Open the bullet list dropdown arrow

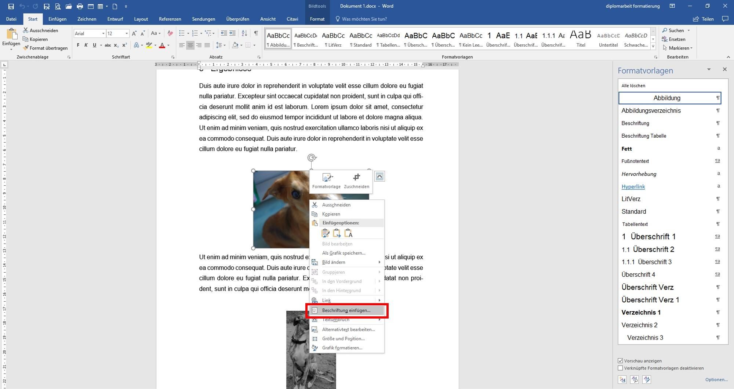[188, 33]
